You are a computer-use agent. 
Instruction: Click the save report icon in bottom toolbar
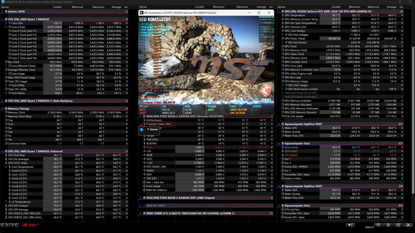[x=388, y=225]
